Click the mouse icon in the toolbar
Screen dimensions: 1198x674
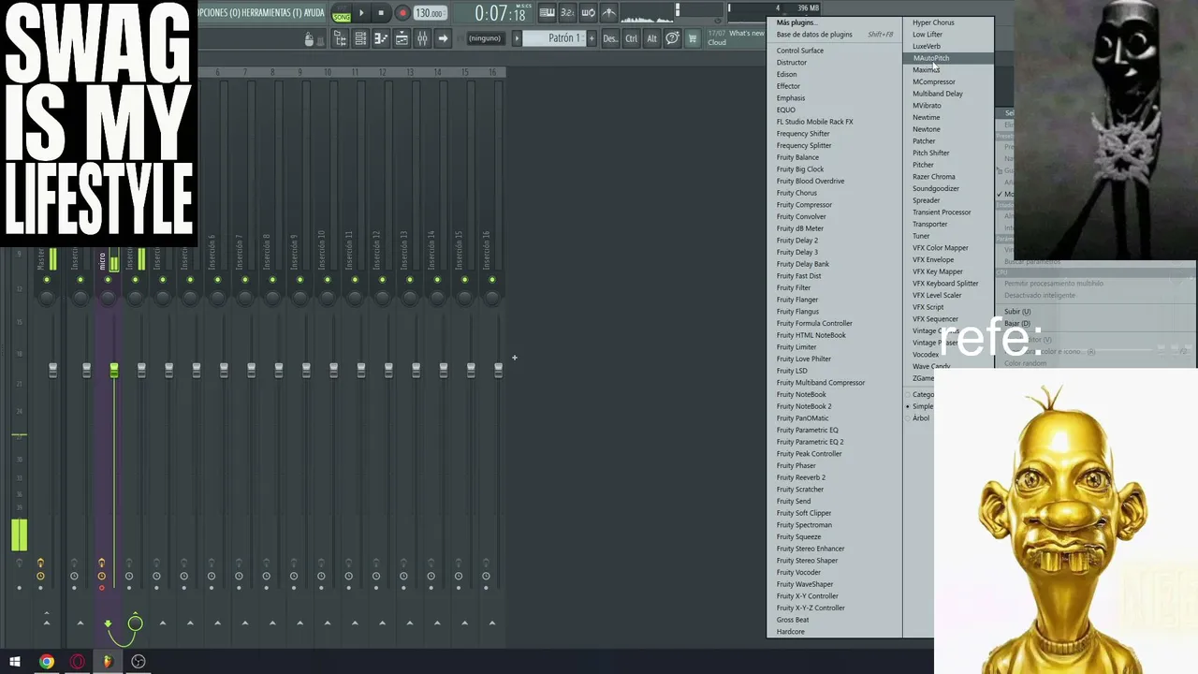(x=309, y=39)
